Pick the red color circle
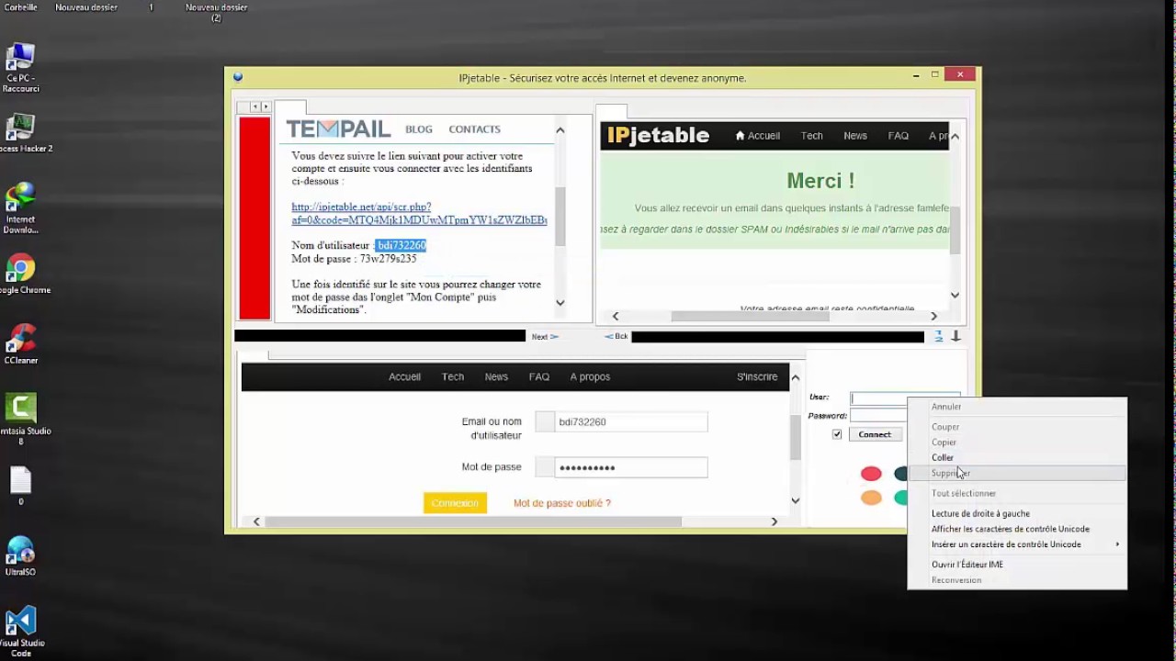This screenshot has height=661, width=1176. [871, 474]
